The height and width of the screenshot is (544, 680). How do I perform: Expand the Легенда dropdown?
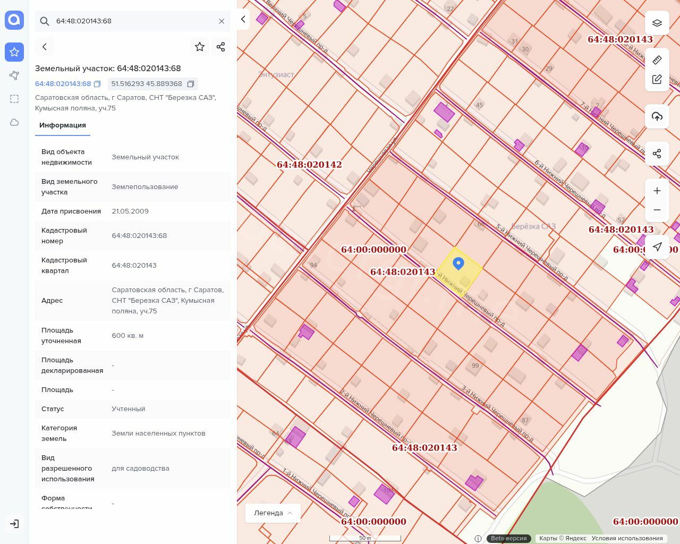(x=273, y=513)
